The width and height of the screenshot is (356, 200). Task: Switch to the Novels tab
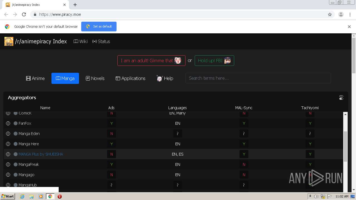pyautogui.click(x=95, y=78)
